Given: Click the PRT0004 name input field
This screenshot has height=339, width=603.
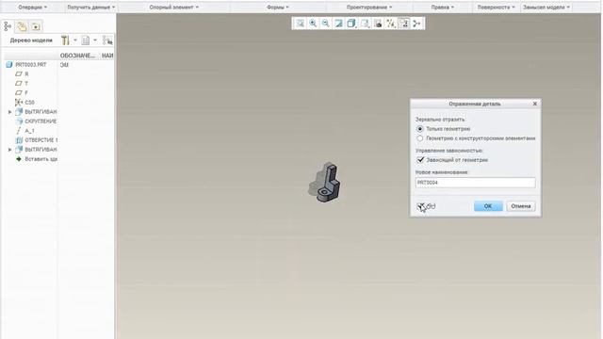Looking at the screenshot, I should [x=475, y=183].
